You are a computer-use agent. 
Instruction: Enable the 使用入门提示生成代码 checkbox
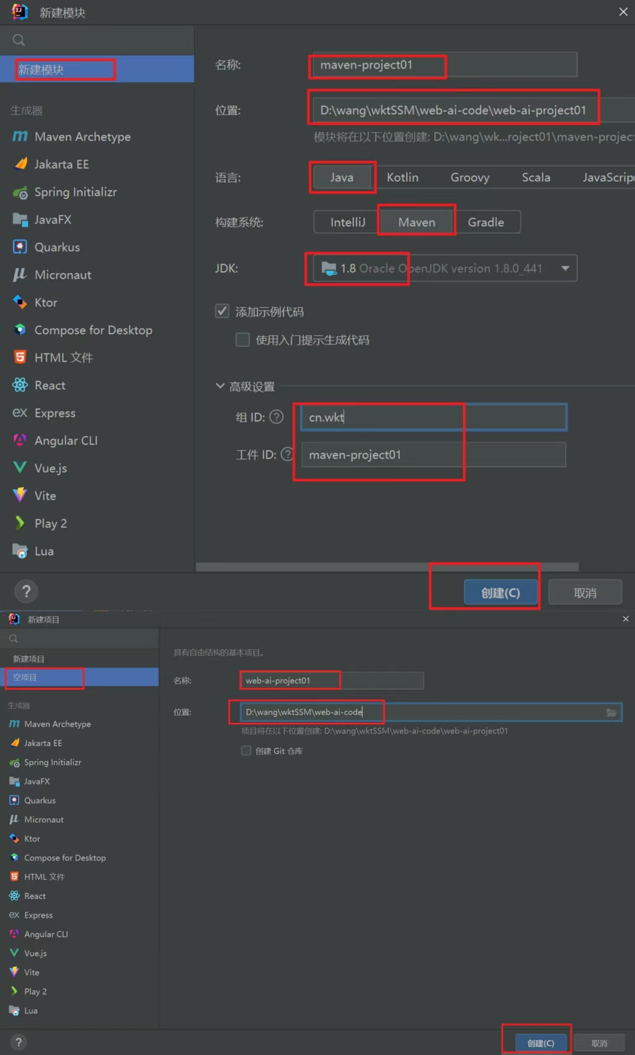tap(243, 339)
